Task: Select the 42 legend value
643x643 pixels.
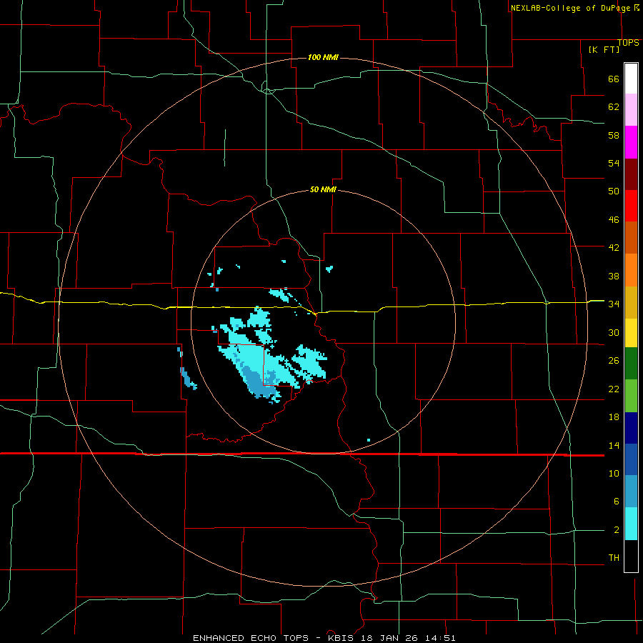Action: 614,248
